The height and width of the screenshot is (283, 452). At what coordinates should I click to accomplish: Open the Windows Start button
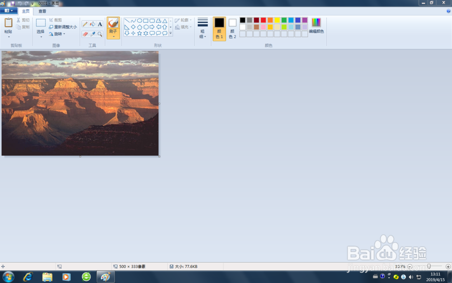tap(8, 277)
